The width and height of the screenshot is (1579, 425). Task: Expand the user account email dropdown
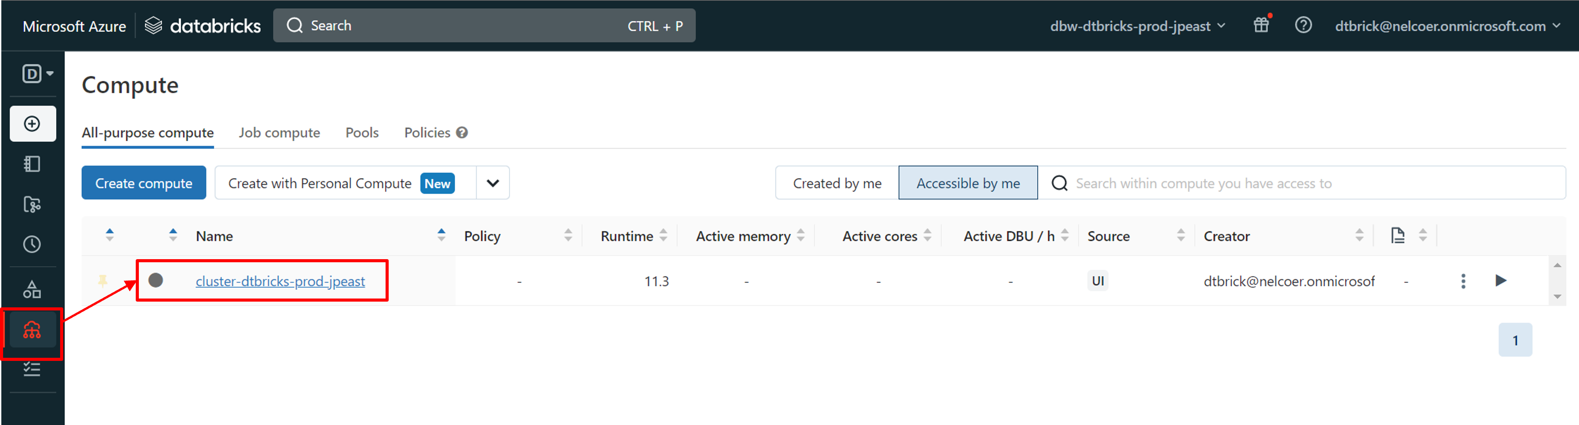pyautogui.click(x=1447, y=26)
